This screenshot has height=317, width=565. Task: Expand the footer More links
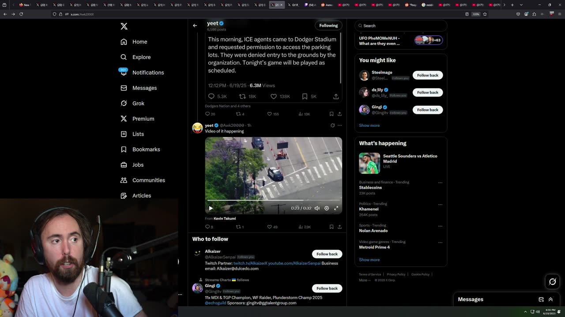[365, 280]
